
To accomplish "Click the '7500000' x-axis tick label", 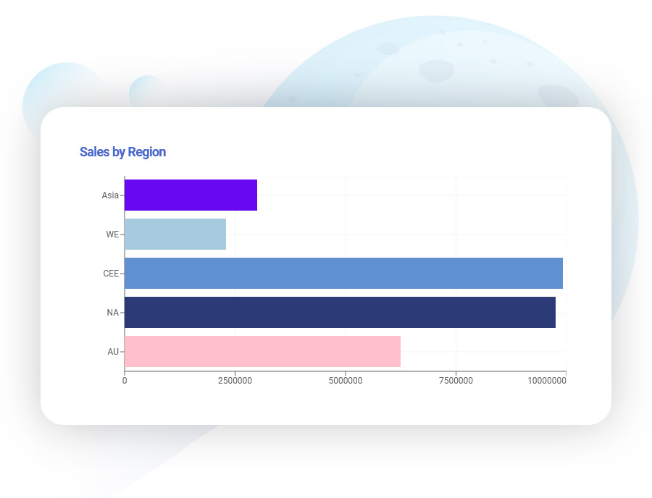I will pos(456,381).
